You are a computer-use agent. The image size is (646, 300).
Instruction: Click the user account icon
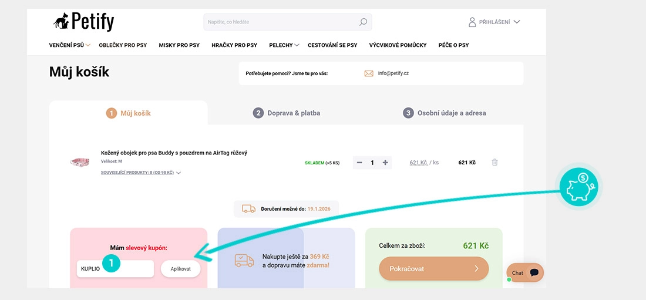tap(472, 22)
